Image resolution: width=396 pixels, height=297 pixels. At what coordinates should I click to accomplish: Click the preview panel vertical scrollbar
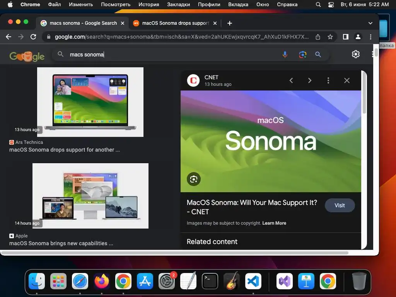tap(364, 93)
